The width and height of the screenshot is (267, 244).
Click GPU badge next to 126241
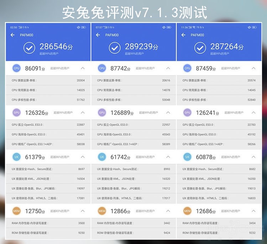pyautogui.click(x=187, y=113)
